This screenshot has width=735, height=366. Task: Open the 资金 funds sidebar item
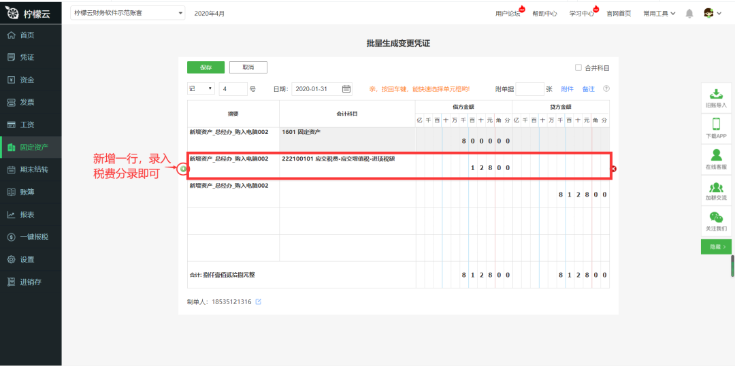31,80
